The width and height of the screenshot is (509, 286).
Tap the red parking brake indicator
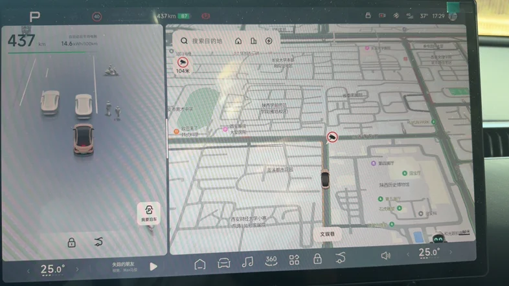click(x=205, y=16)
